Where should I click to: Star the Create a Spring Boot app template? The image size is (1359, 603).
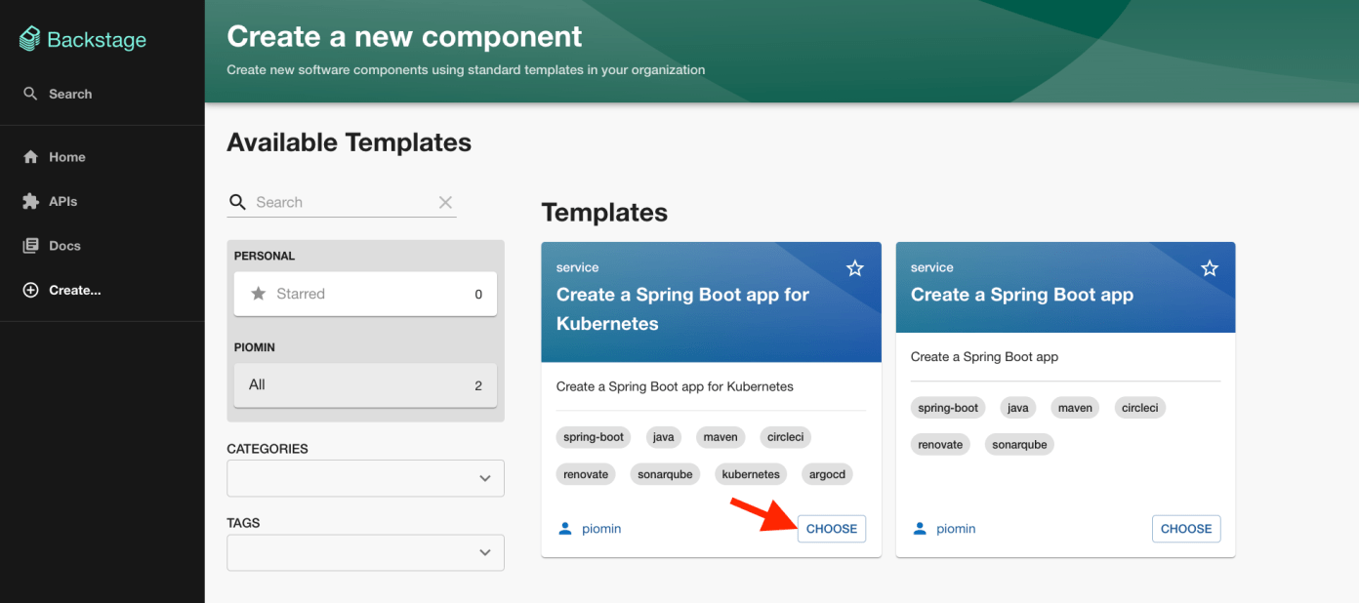click(1210, 267)
